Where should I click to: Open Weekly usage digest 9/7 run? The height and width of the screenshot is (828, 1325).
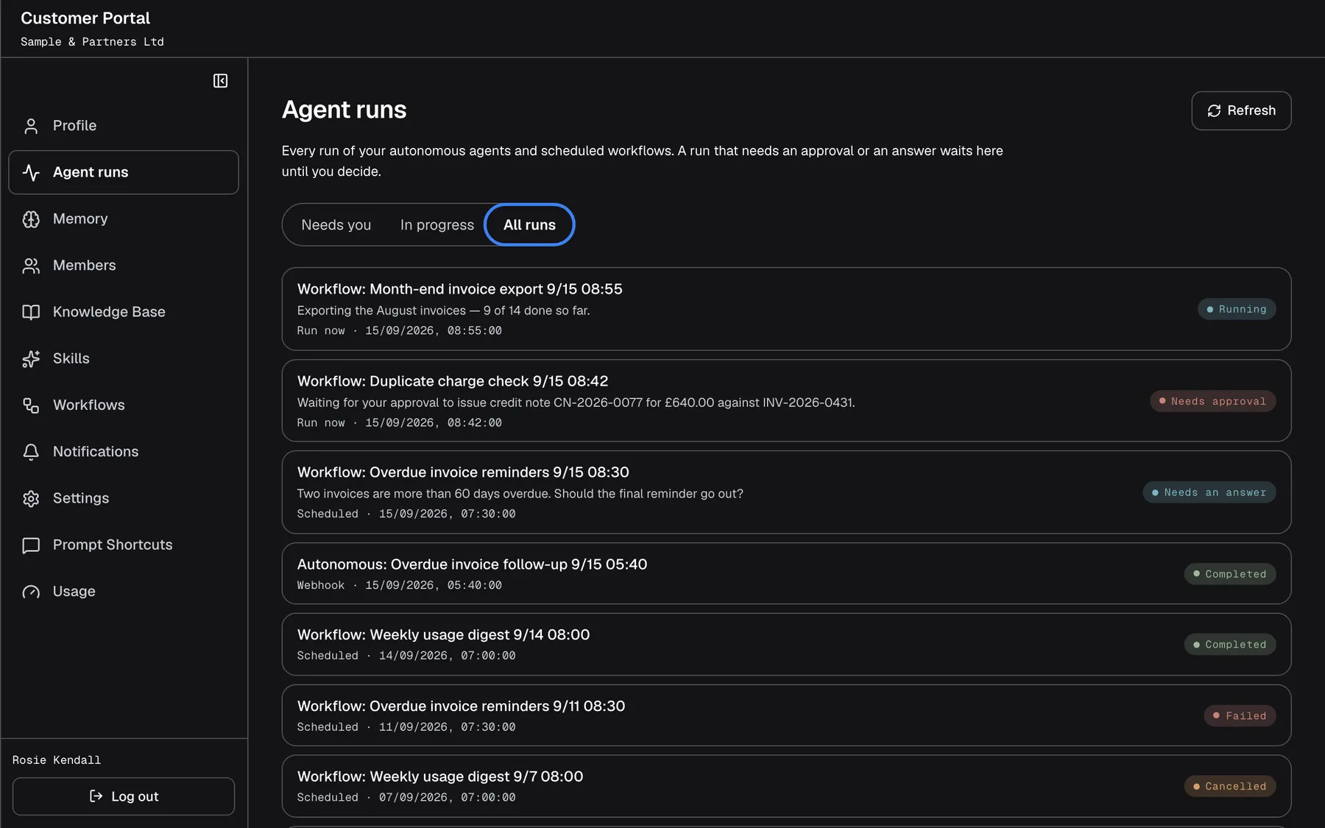[786, 786]
